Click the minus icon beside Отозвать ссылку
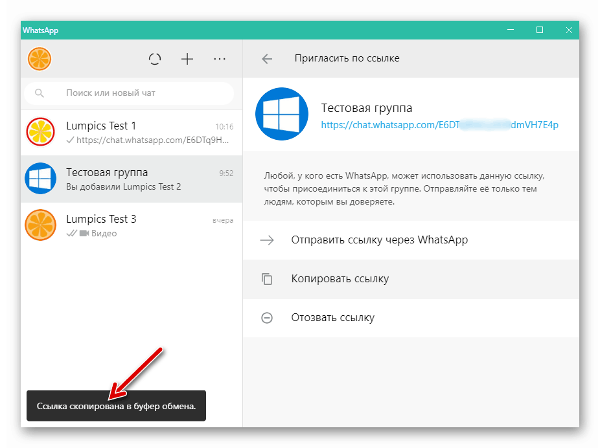600x448 pixels. (267, 317)
